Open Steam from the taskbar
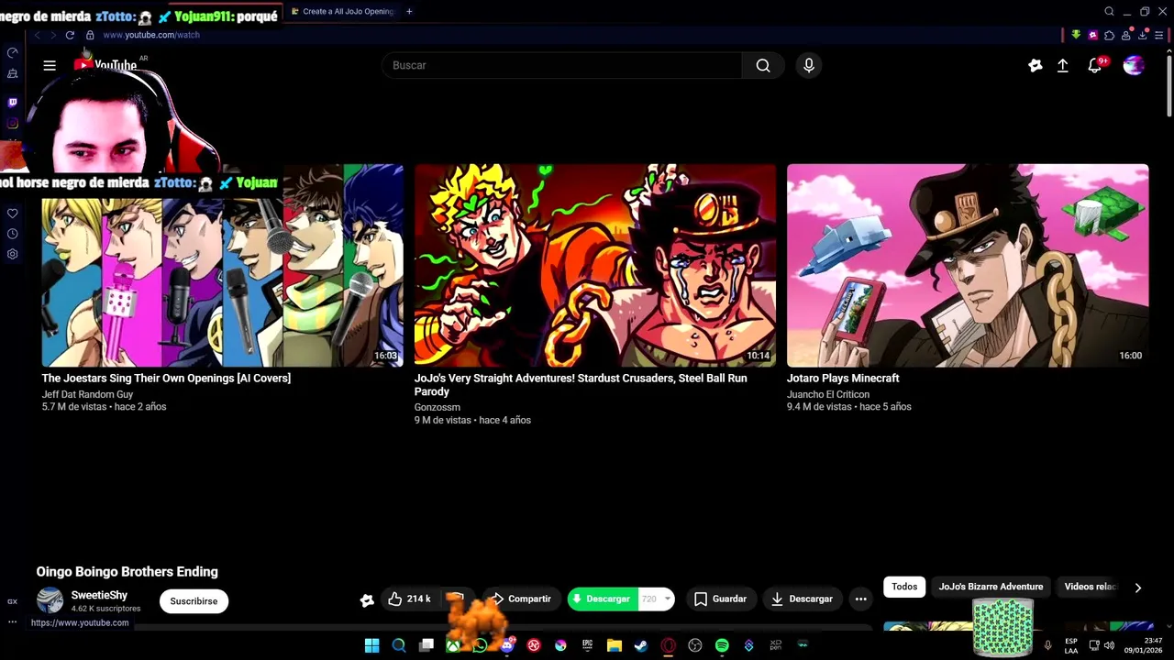The height and width of the screenshot is (660, 1174). click(x=641, y=645)
